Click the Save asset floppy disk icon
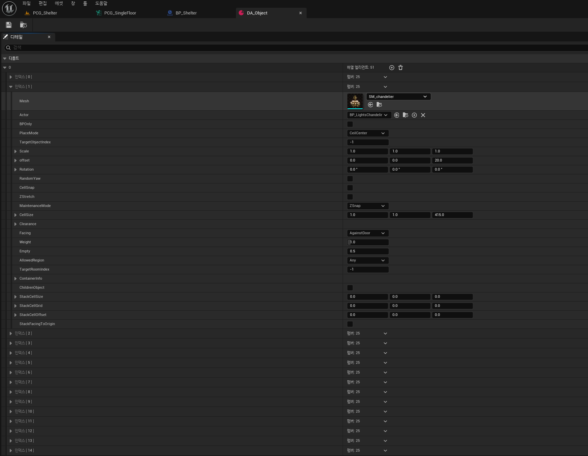 [9, 25]
